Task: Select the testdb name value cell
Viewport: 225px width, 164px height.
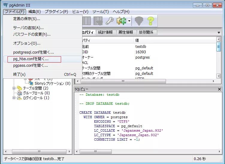Action: 141,47
